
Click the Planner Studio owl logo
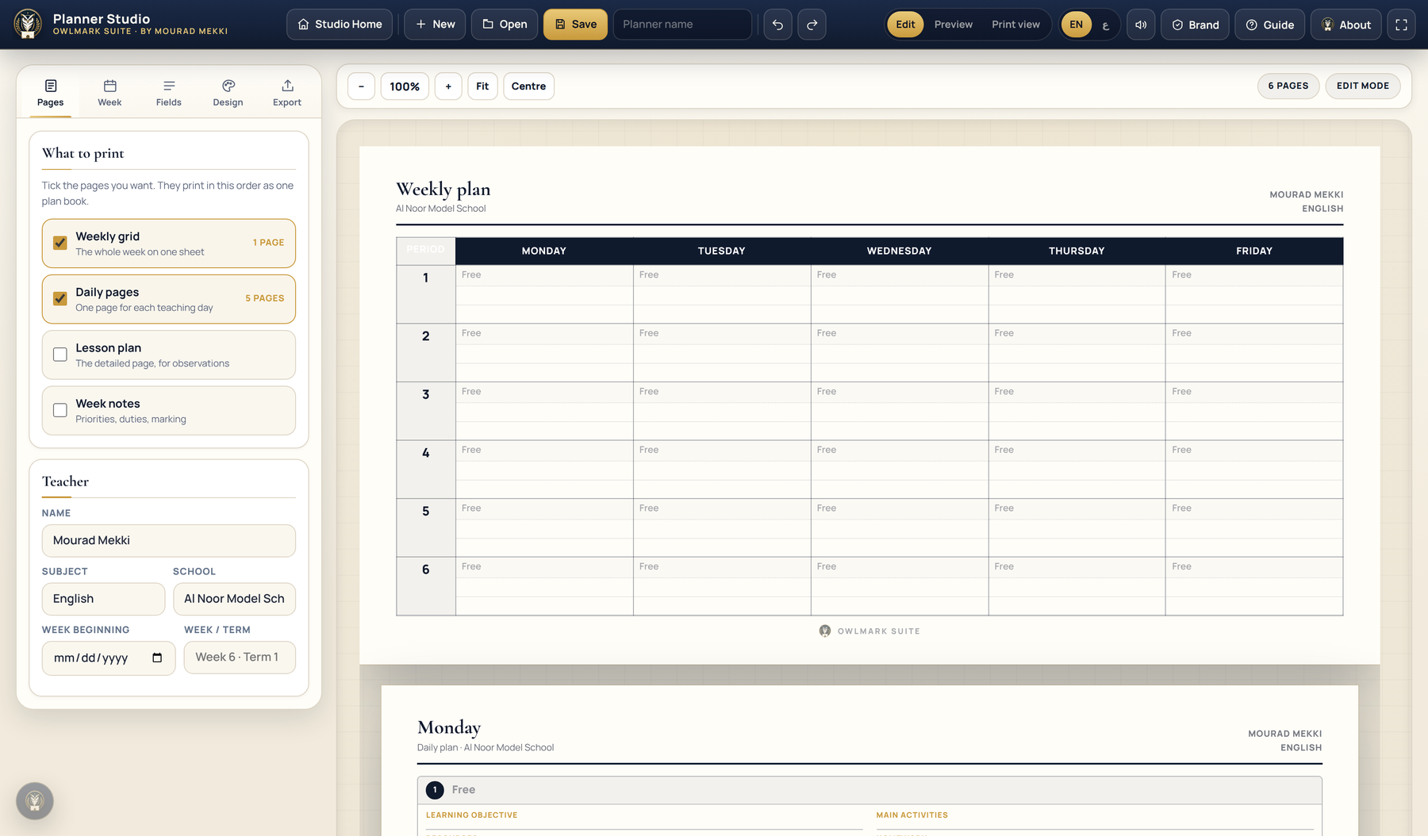pyautogui.click(x=28, y=25)
